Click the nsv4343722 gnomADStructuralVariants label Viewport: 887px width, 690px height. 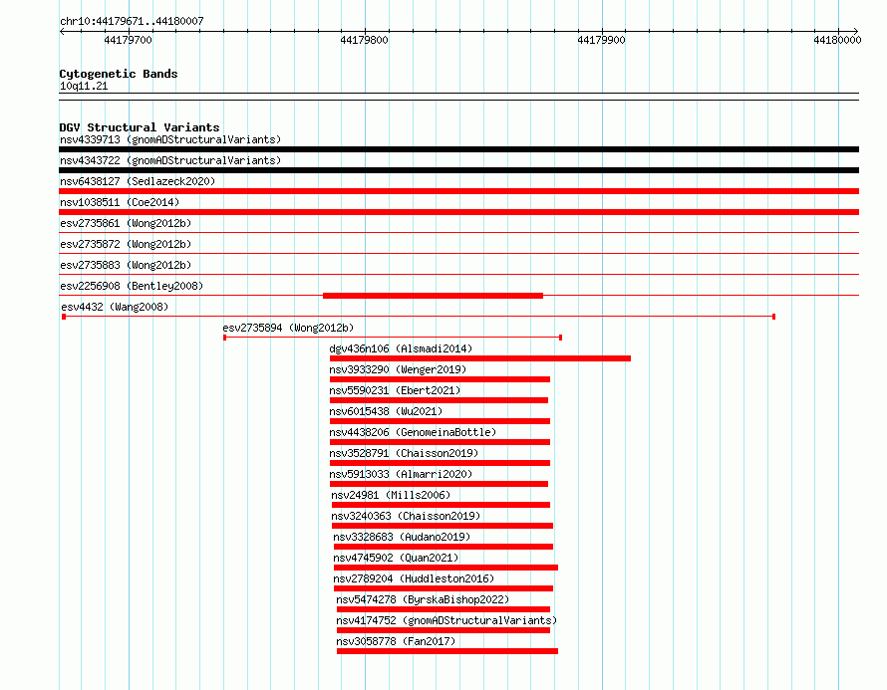click(x=170, y=160)
